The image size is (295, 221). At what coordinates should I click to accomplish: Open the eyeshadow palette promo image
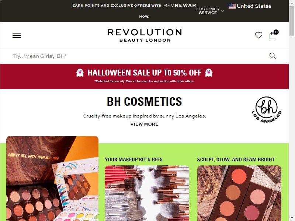(x=52, y=178)
